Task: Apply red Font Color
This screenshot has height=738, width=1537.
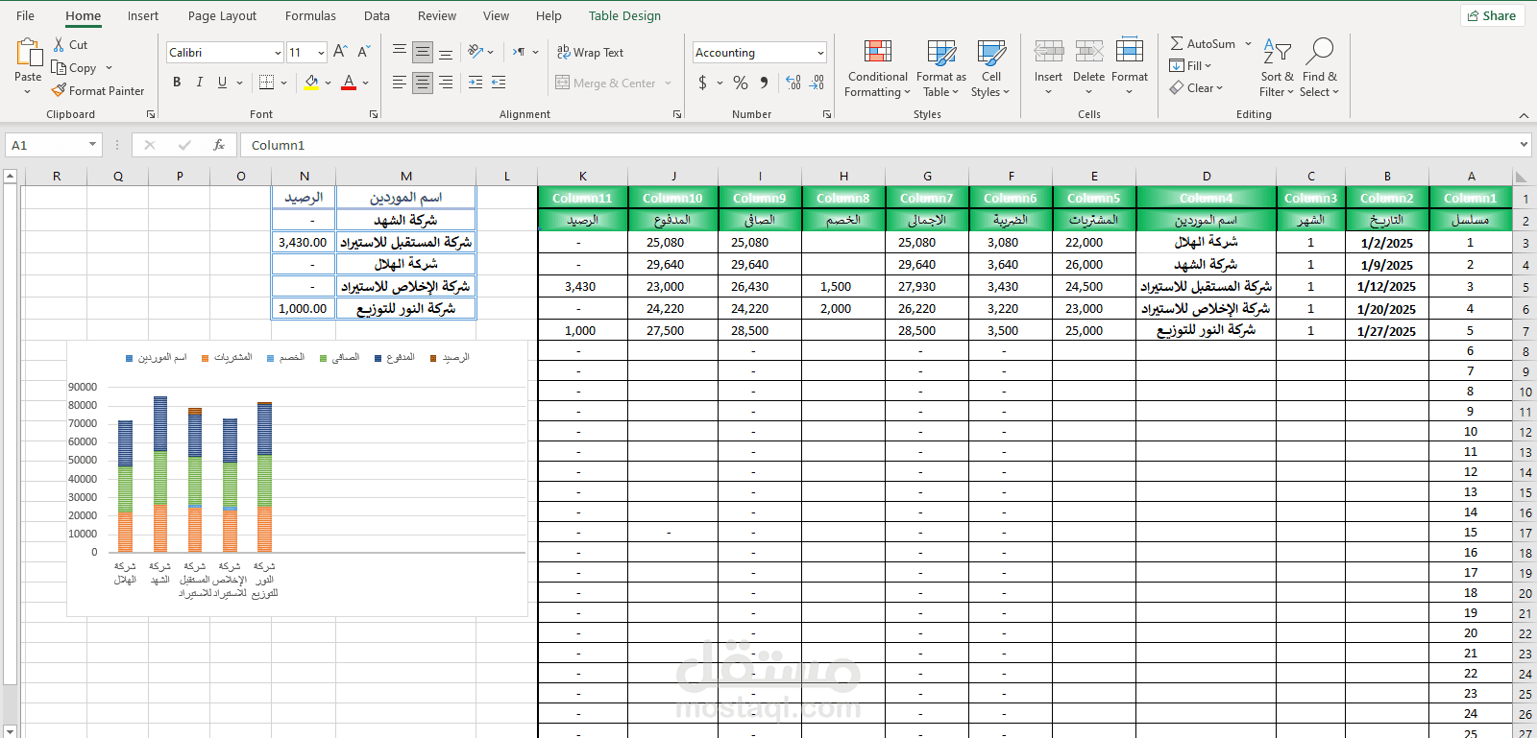Action: pos(349,83)
